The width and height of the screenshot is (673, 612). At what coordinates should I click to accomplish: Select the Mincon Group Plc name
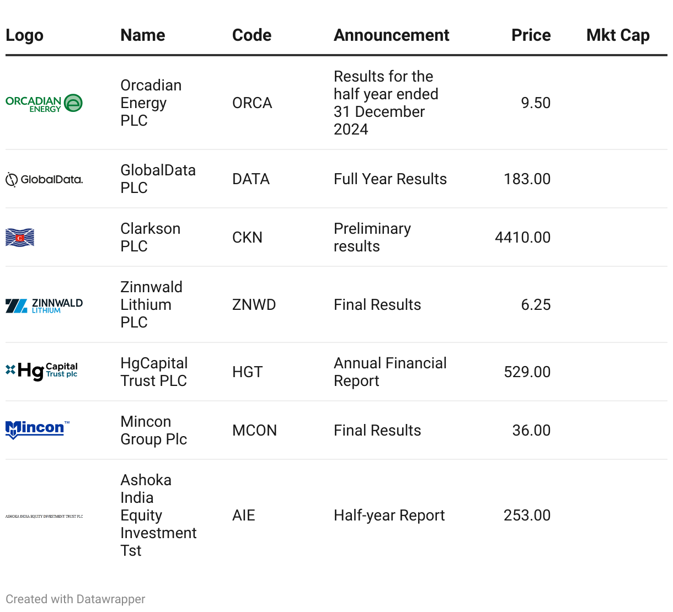(x=153, y=431)
